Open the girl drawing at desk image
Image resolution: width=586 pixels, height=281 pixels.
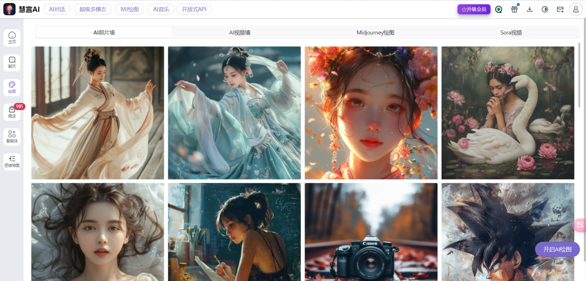click(x=234, y=232)
